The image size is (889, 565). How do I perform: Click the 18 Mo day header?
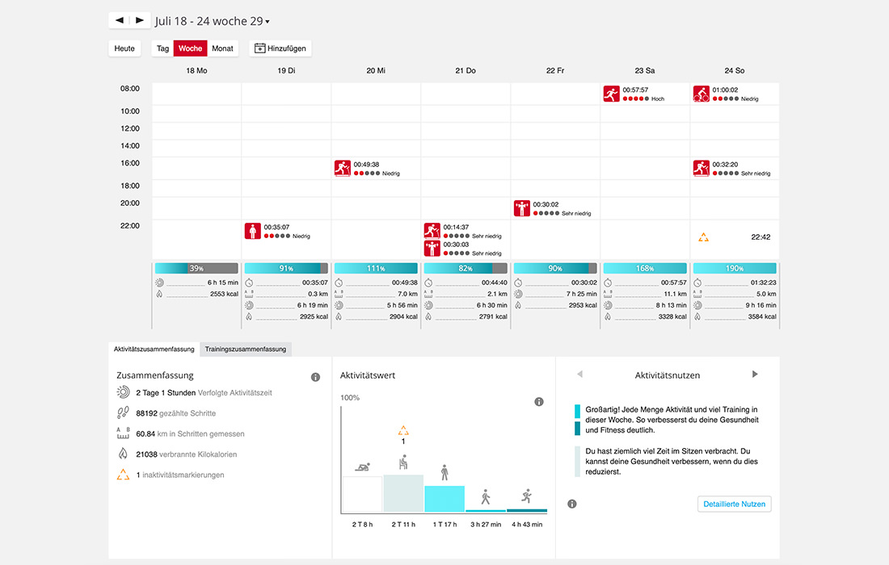(x=196, y=71)
